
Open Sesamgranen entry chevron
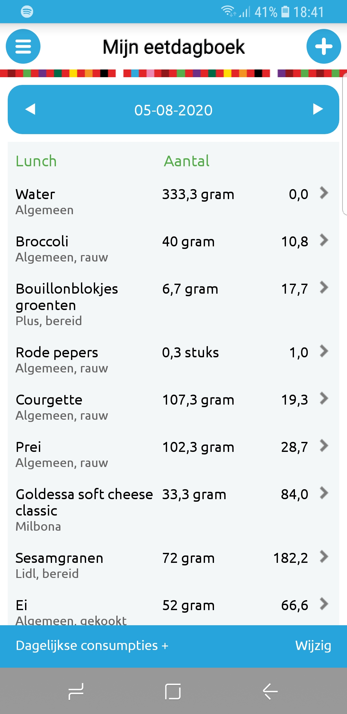(x=324, y=557)
